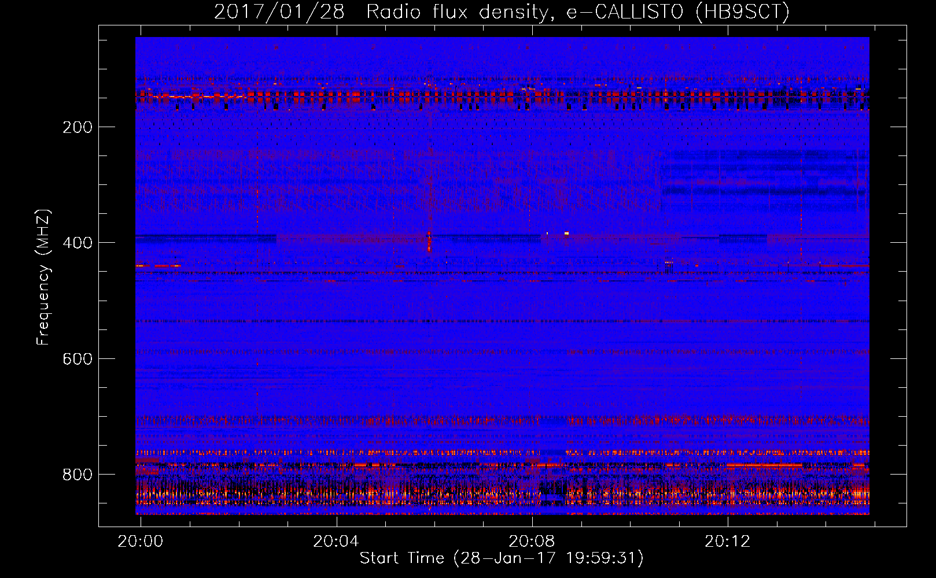Click the 20:00 time tick label
Image resolution: width=936 pixels, height=578 pixels.
pos(141,541)
